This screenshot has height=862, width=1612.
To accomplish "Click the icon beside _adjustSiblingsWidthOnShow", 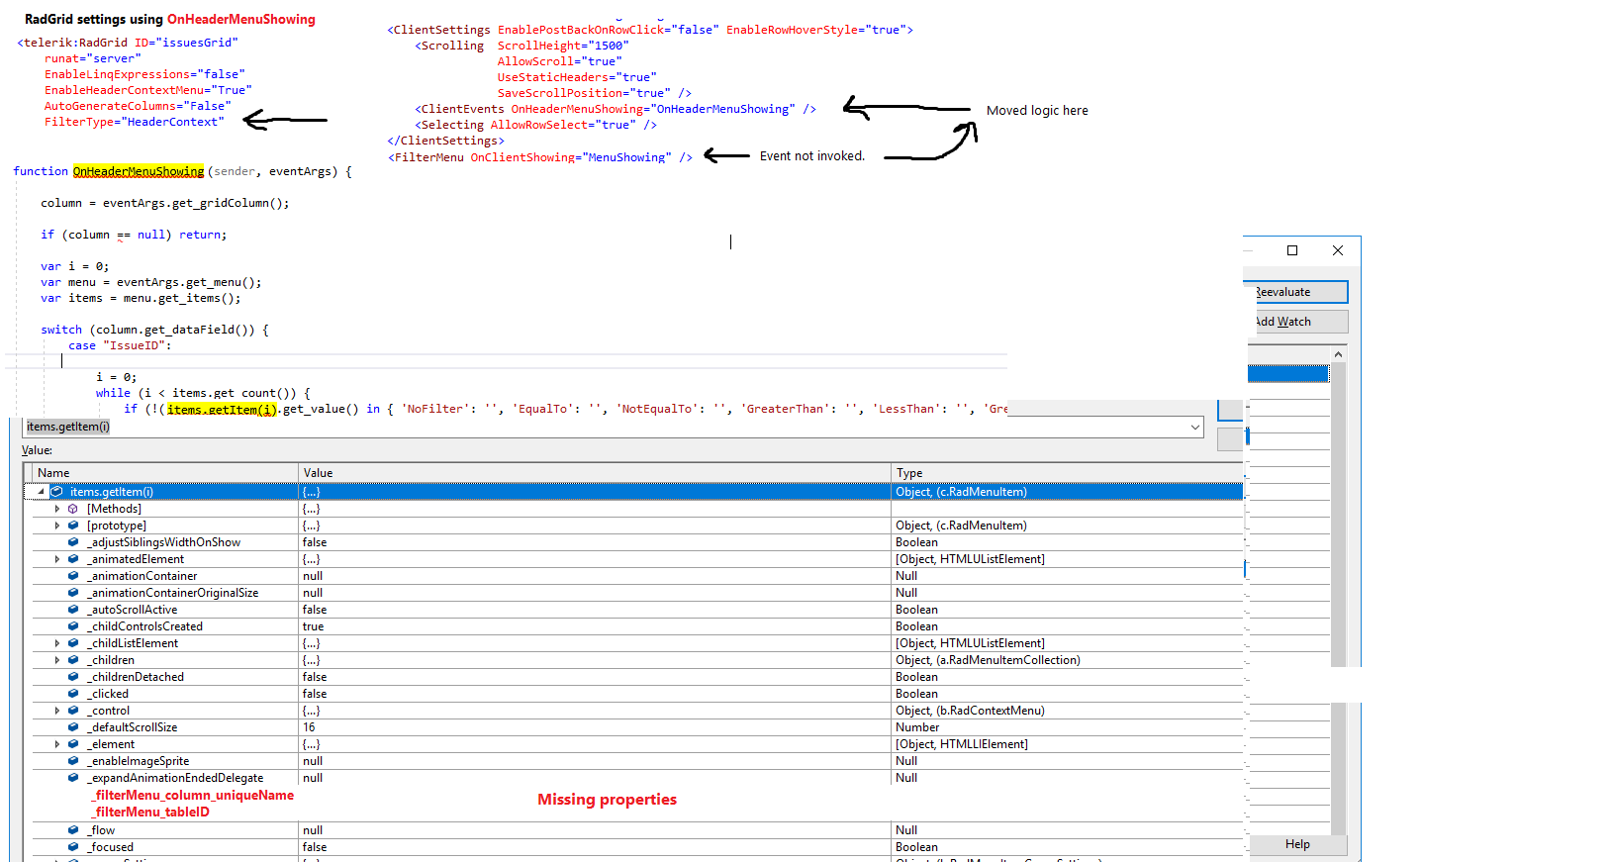I will (73, 542).
